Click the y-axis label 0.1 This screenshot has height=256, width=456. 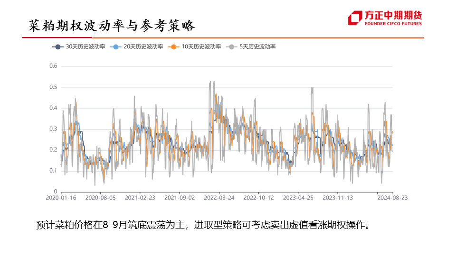coord(53,171)
